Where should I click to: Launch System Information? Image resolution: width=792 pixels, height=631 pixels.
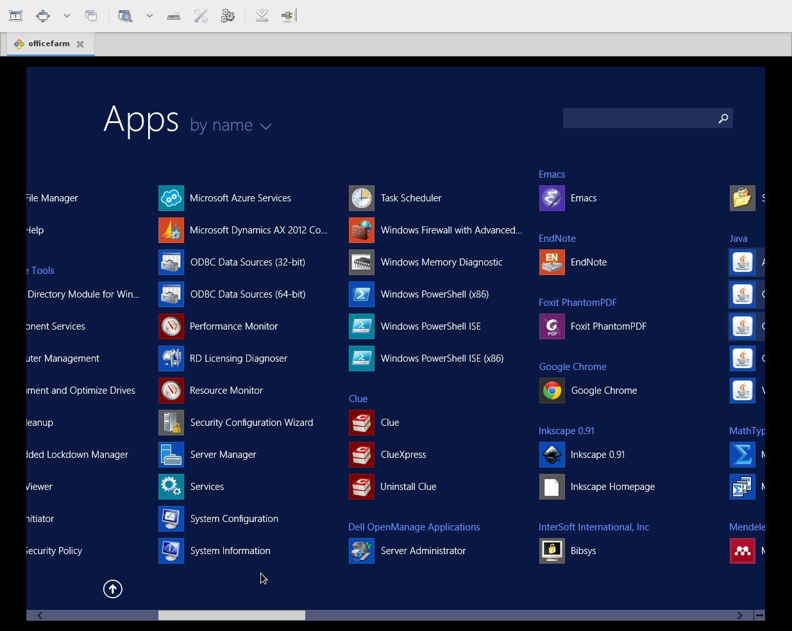(x=215, y=551)
